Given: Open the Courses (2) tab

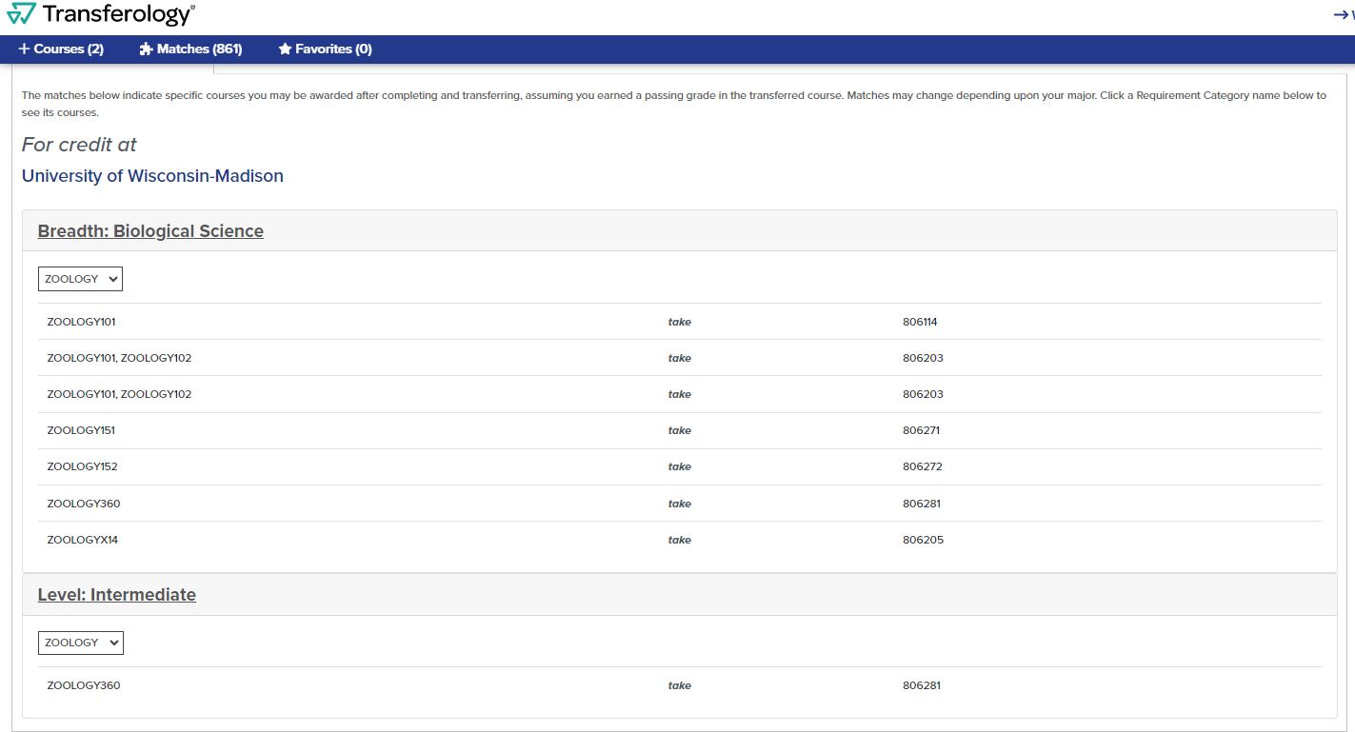Looking at the screenshot, I should click(61, 49).
